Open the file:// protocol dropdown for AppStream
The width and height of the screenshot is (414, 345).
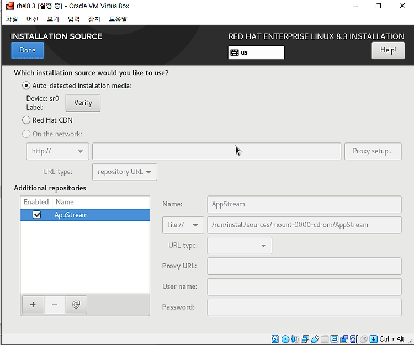tap(183, 225)
